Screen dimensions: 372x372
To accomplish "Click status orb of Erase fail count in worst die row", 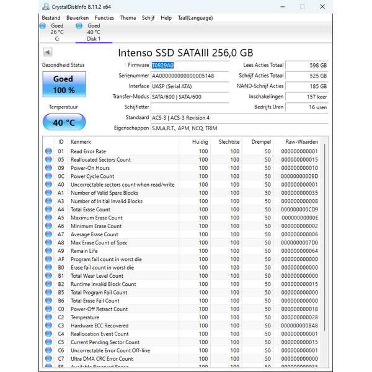I will (48, 267).
